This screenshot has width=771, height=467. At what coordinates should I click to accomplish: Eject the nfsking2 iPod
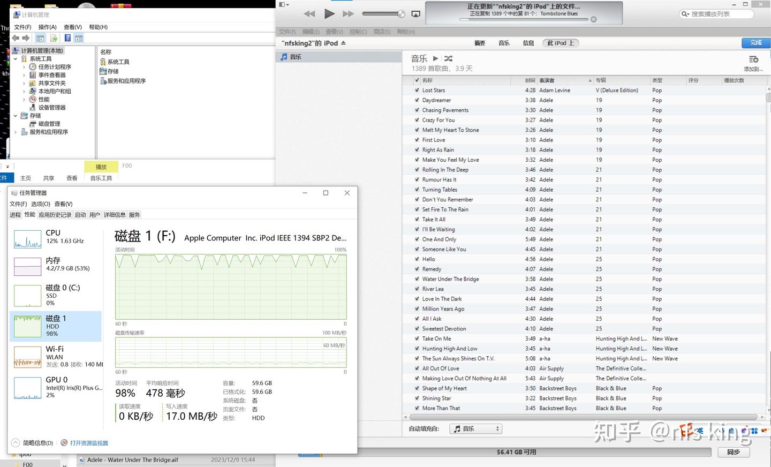coord(343,43)
